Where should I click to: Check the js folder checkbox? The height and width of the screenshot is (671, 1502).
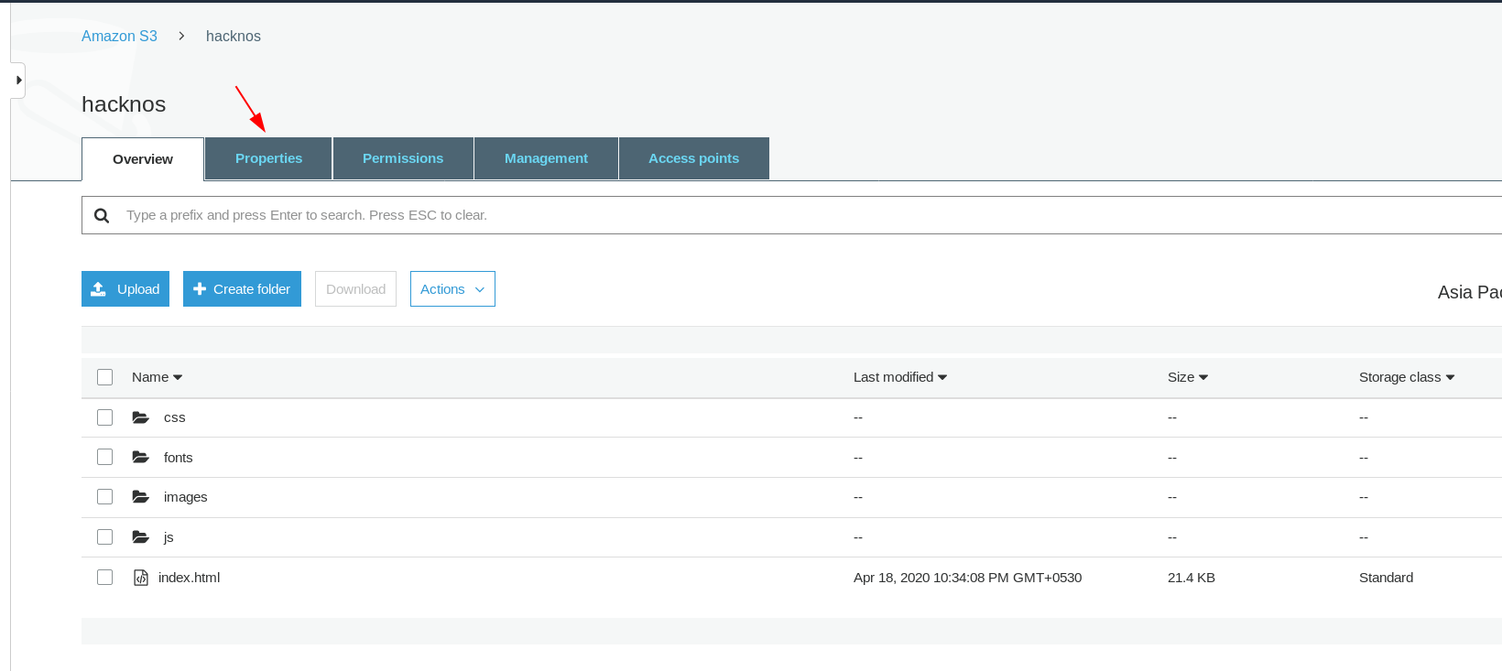pyautogui.click(x=105, y=537)
